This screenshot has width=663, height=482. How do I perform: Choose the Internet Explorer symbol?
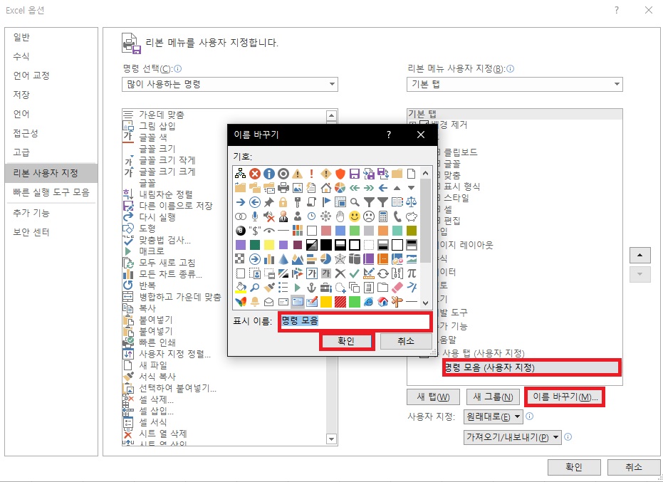(x=369, y=301)
